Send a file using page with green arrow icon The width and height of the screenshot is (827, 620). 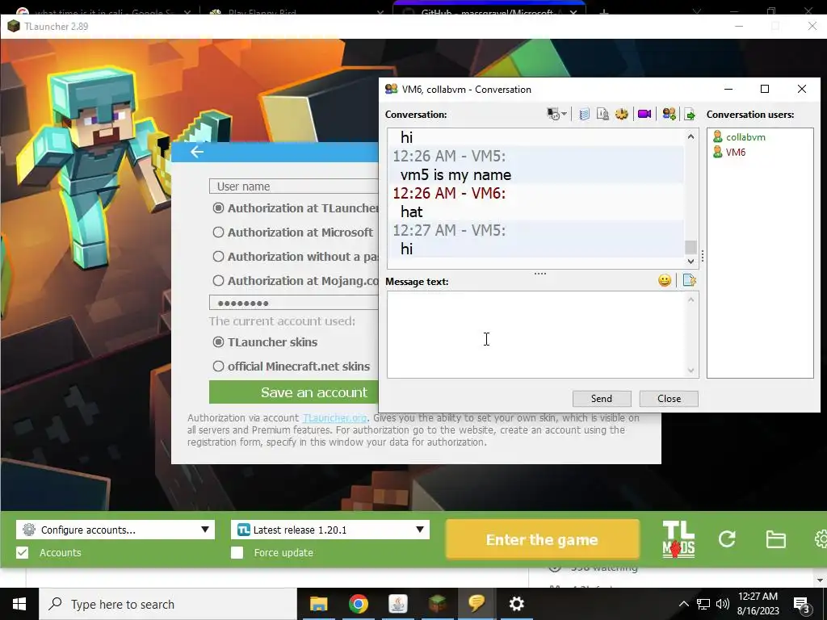pyautogui.click(x=690, y=115)
